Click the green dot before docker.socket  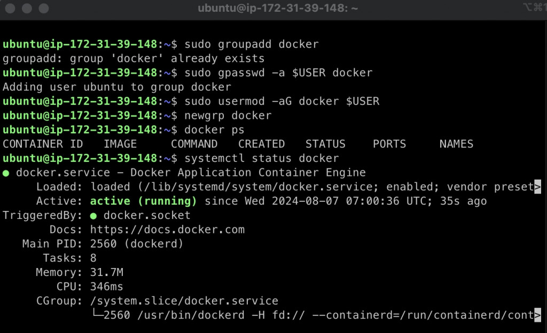[93, 216]
